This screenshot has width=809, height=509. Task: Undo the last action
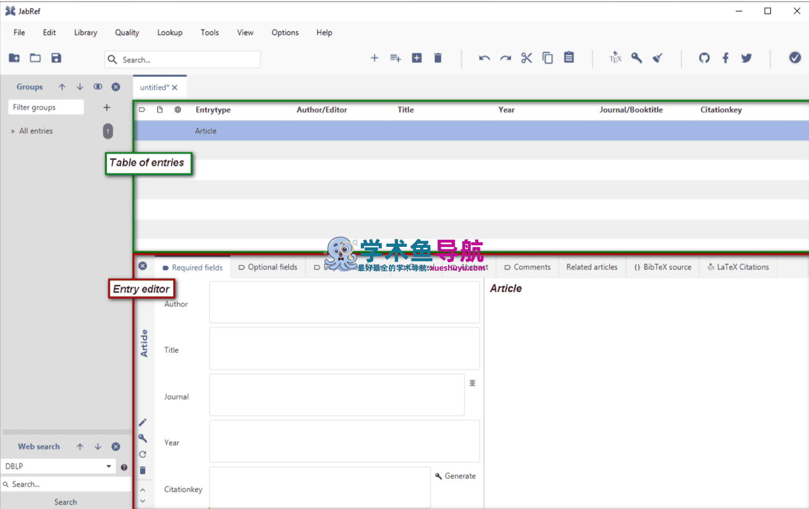(484, 58)
